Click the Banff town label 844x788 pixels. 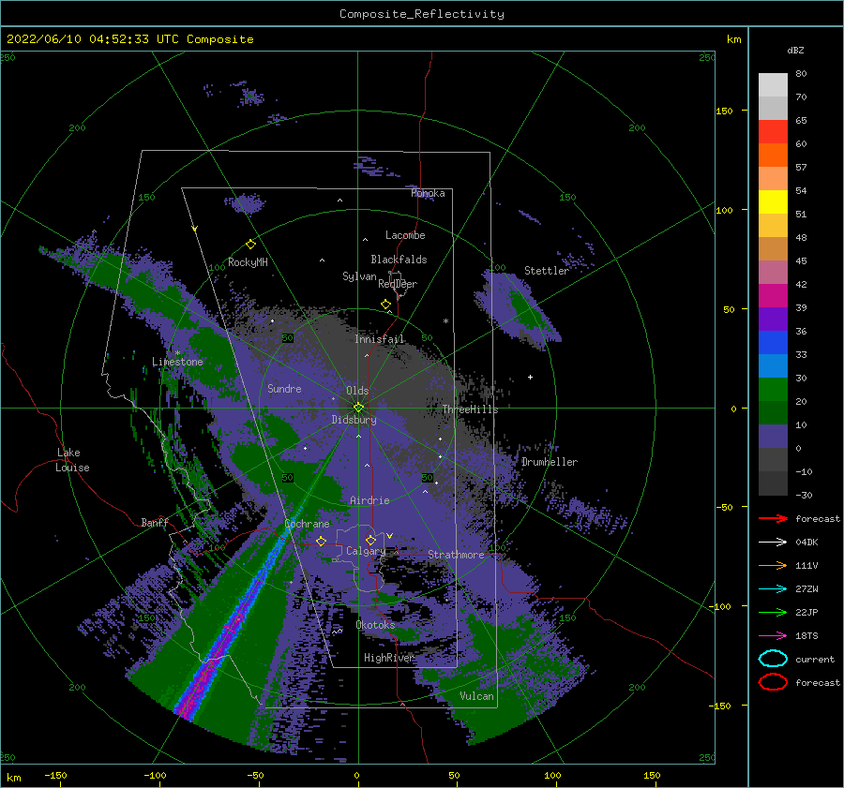coord(155,522)
